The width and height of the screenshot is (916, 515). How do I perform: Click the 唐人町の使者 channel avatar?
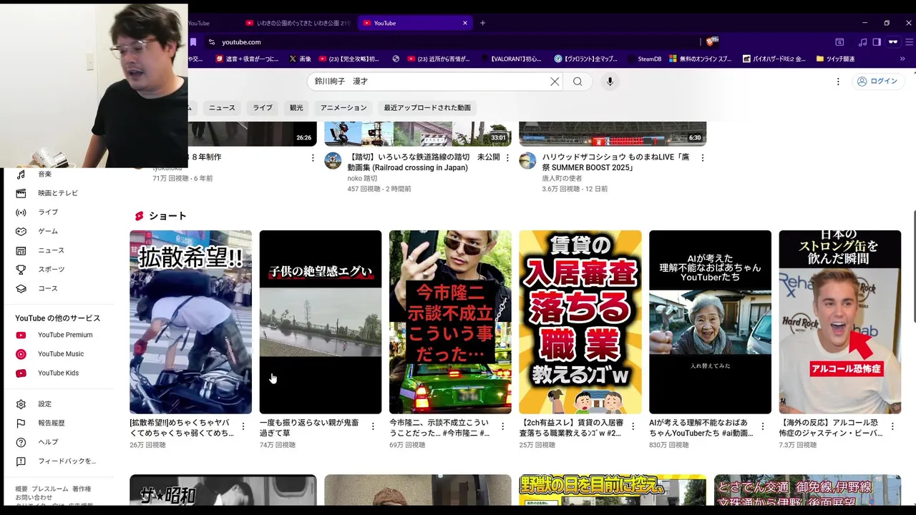pyautogui.click(x=527, y=160)
